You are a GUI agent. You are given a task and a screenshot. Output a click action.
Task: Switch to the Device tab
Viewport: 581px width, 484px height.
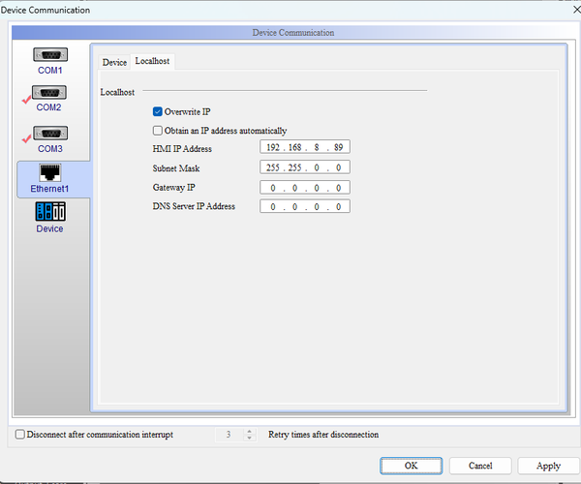tap(114, 62)
